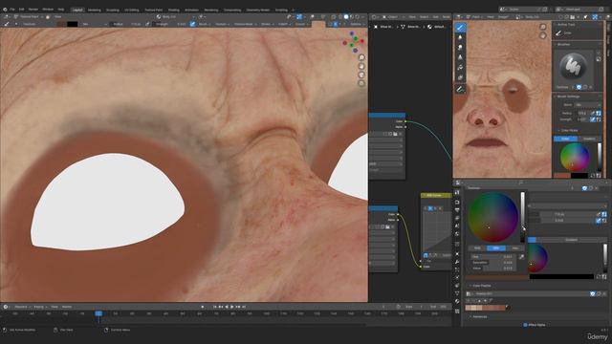The width and height of the screenshot is (612, 344).
Task: Click primary brush color swatch in viewport header
Action: tap(61, 24)
